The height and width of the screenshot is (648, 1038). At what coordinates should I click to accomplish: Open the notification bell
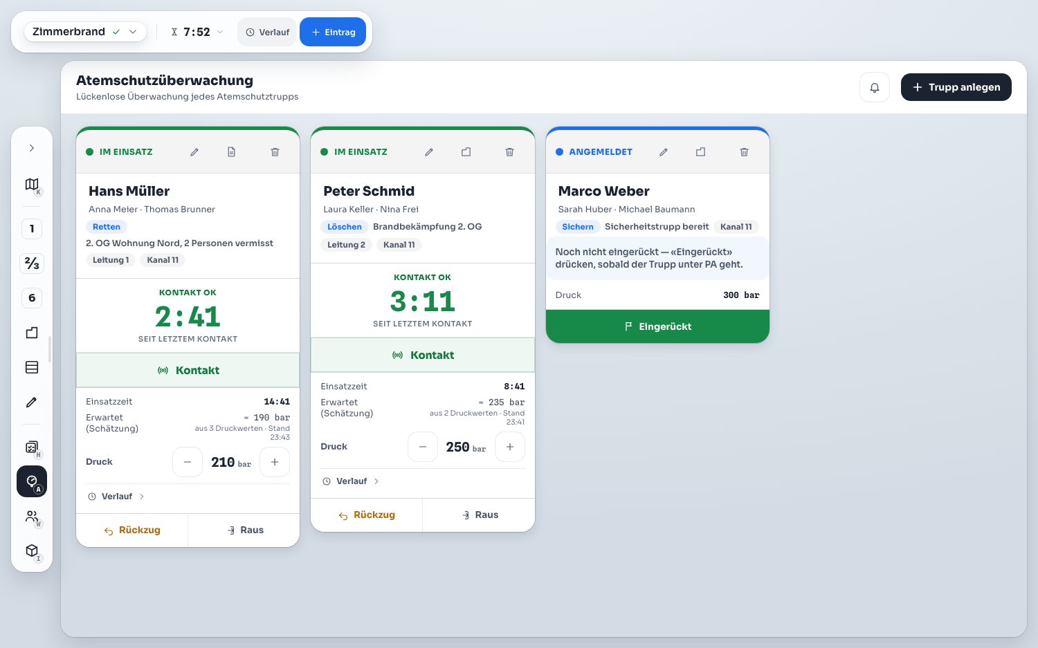pos(875,87)
